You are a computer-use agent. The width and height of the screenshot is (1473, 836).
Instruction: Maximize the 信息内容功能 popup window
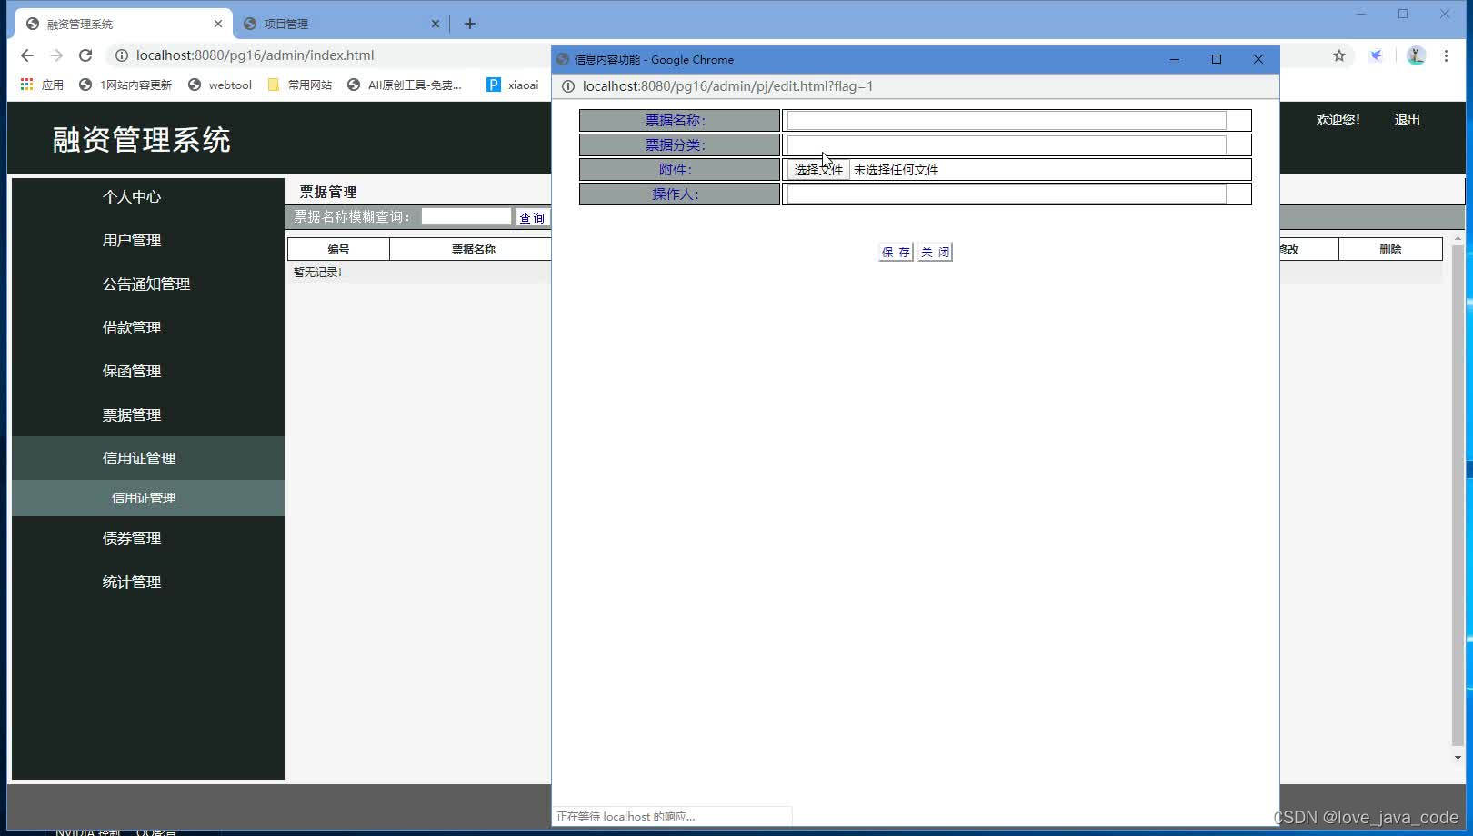[1217, 59]
